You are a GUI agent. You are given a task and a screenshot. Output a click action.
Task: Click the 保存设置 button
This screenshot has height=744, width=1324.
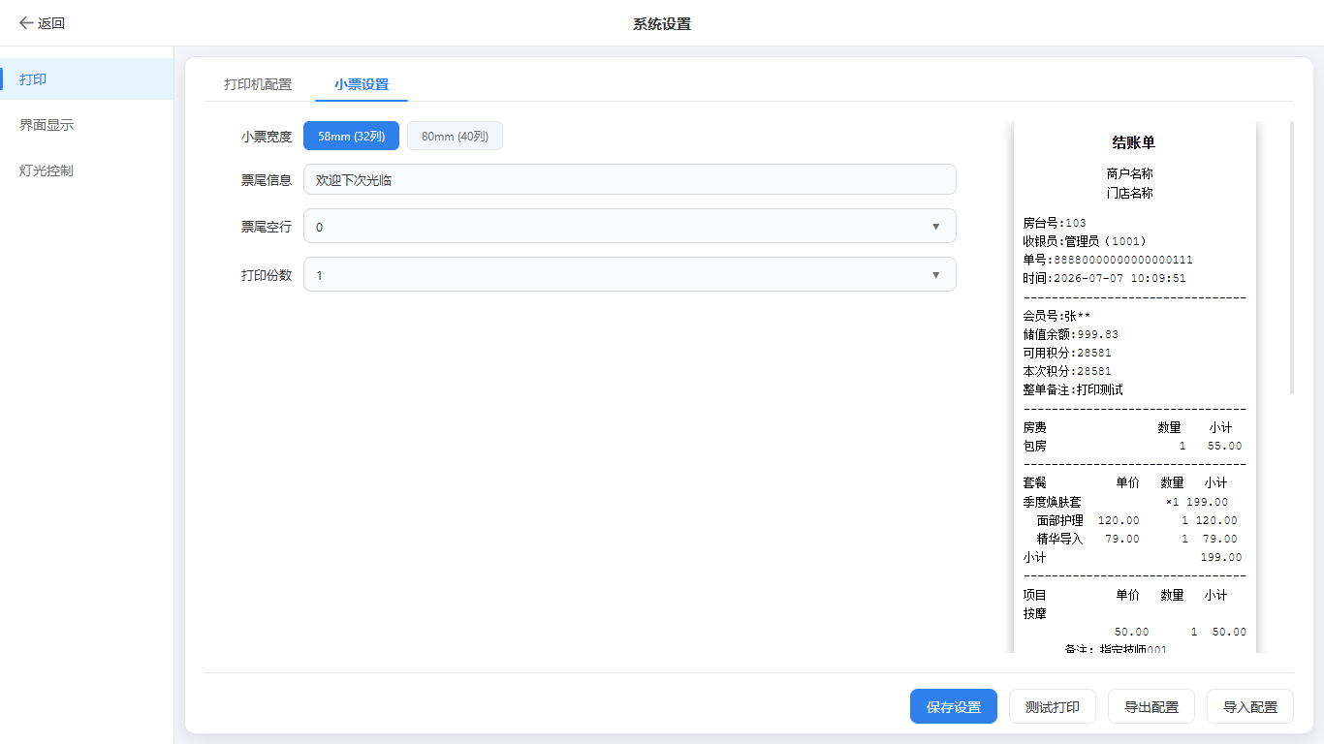coord(954,706)
